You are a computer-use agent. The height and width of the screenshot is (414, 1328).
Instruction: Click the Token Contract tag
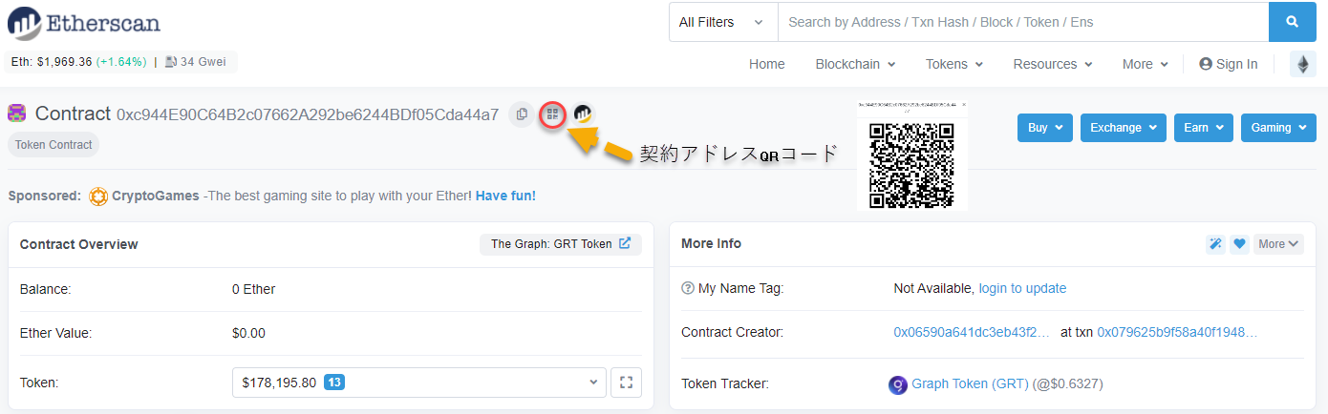point(54,145)
